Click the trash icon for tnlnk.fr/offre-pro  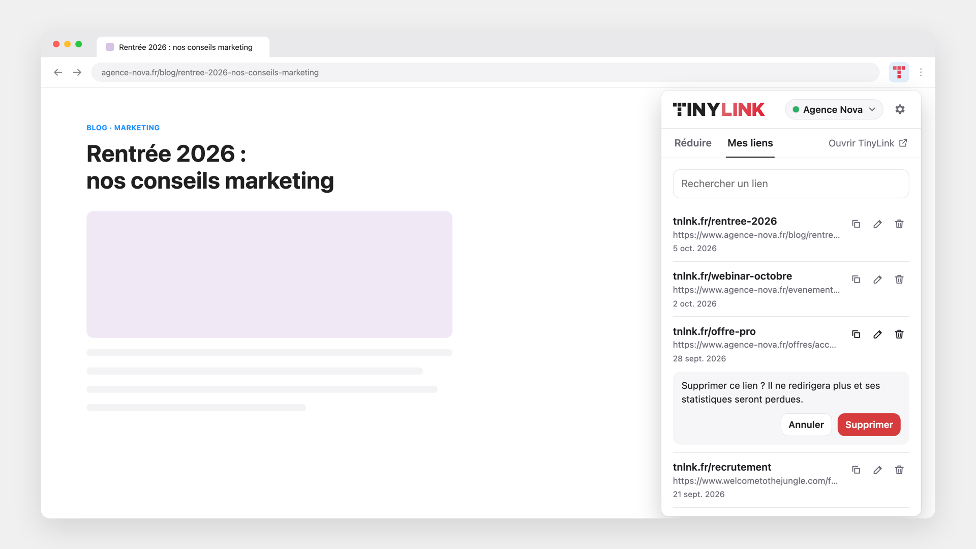[x=899, y=334]
